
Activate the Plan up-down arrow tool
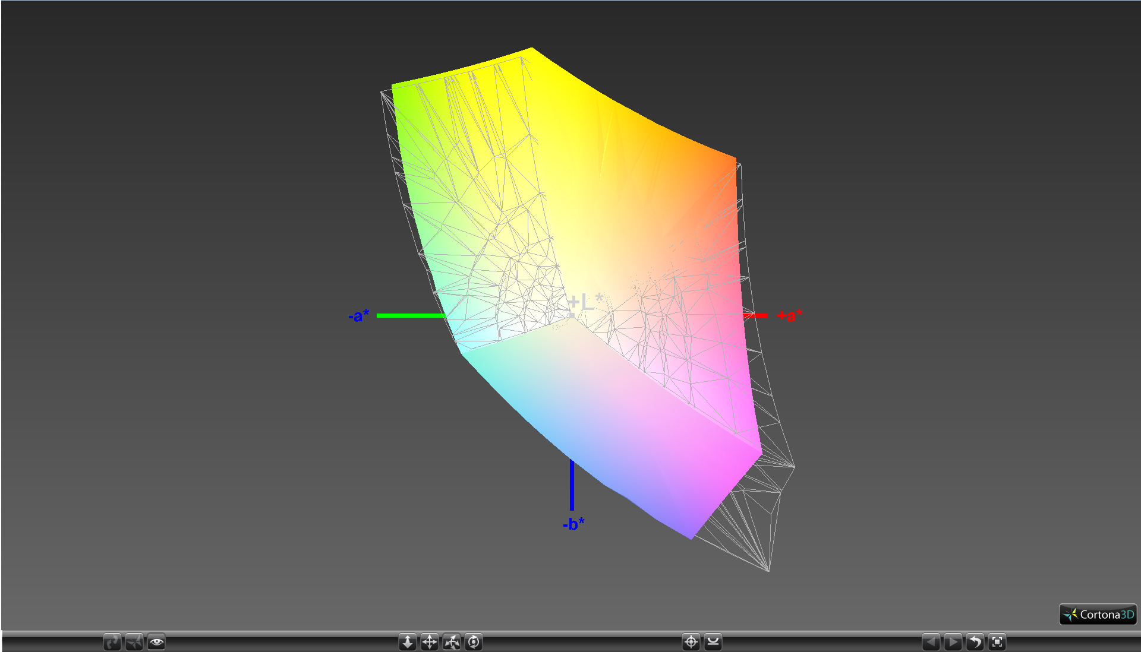408,642
